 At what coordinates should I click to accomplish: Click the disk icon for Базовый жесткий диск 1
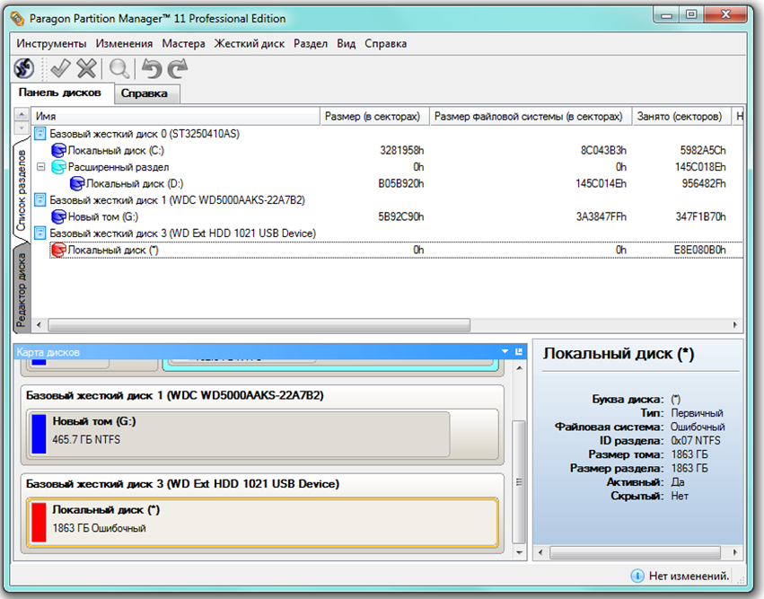[40, 200]
